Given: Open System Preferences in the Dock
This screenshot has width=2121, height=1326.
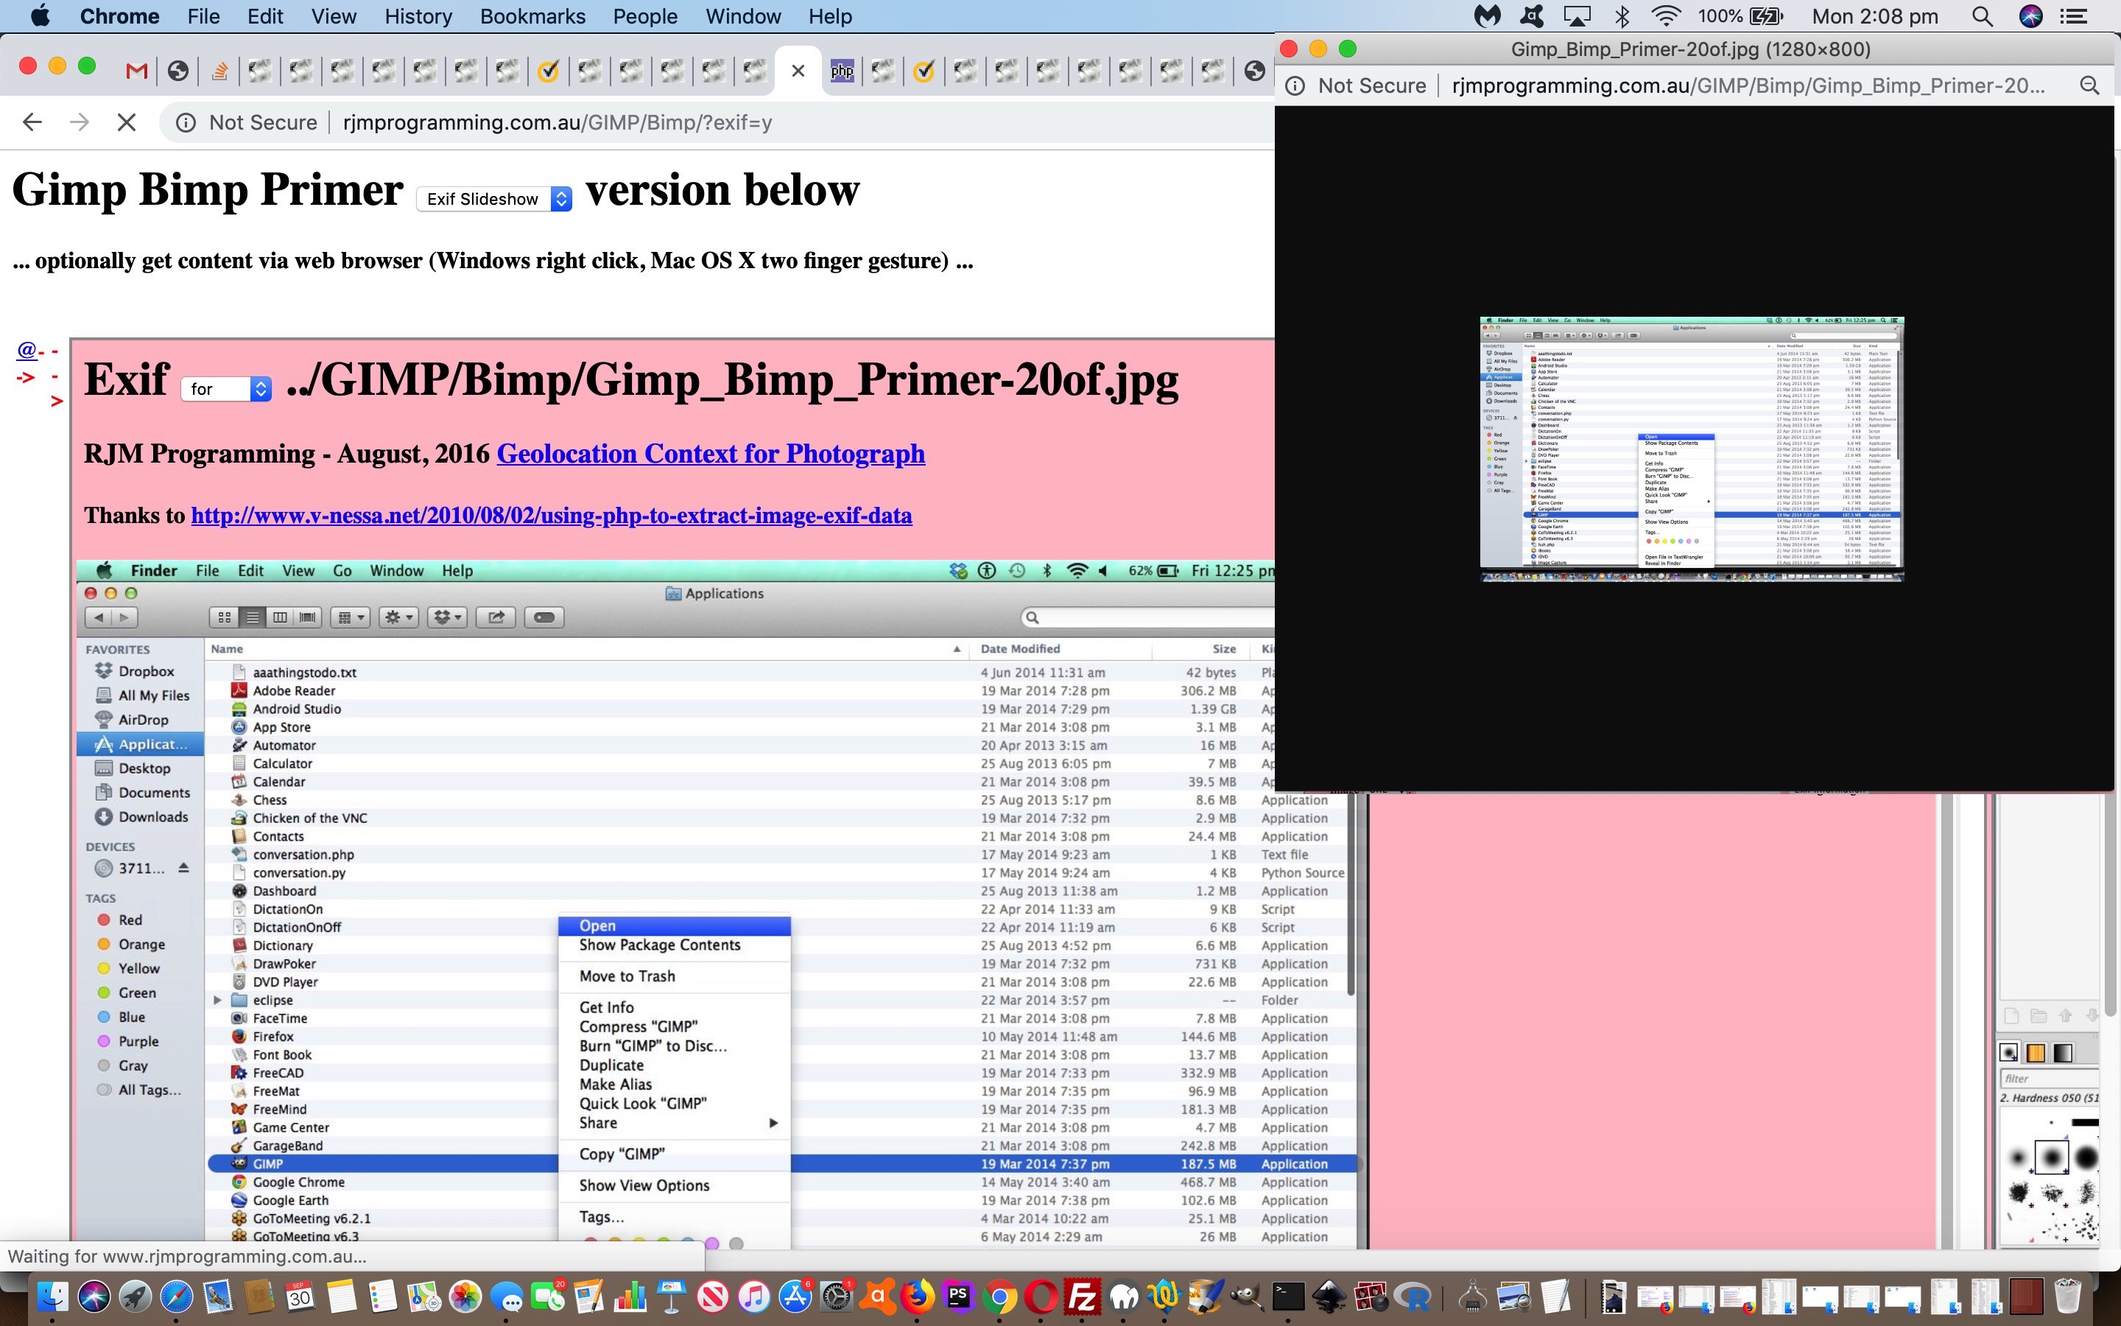Looking at the screenshot, I should point(837,1295).
